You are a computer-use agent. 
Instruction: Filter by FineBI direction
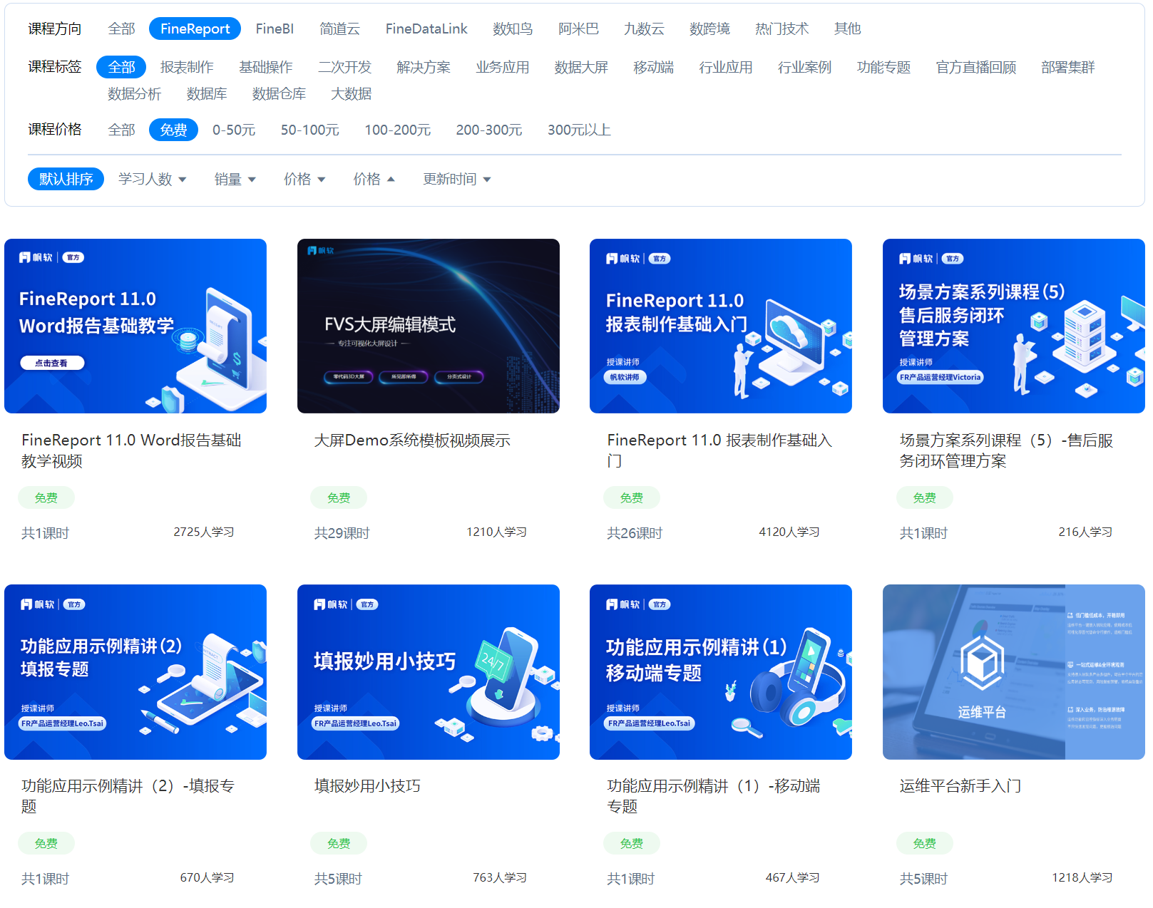[x=275, y=29]
